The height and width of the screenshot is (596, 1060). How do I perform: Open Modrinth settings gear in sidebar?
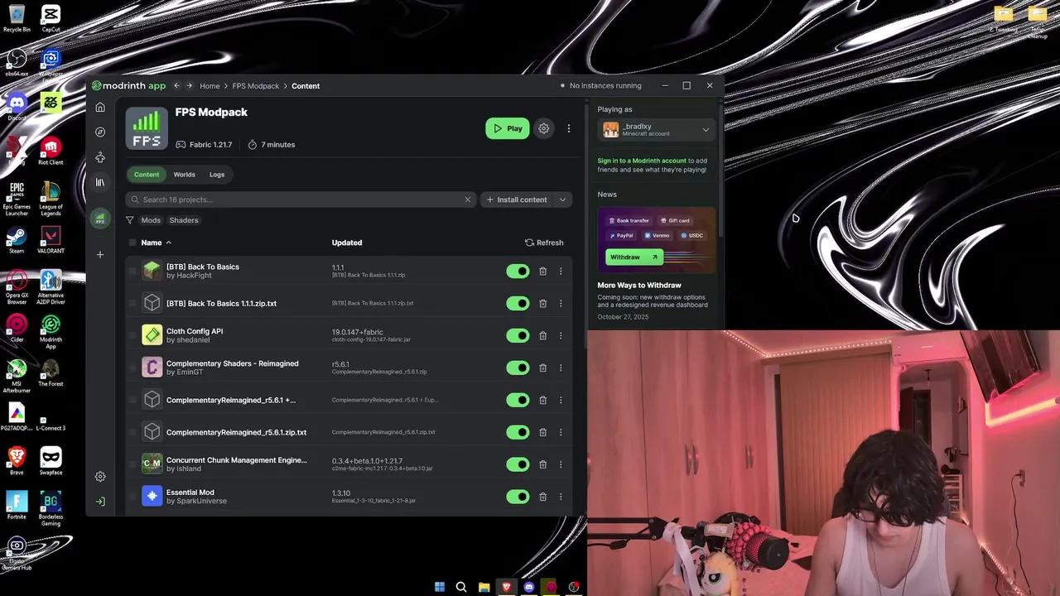tap(100, 477)
